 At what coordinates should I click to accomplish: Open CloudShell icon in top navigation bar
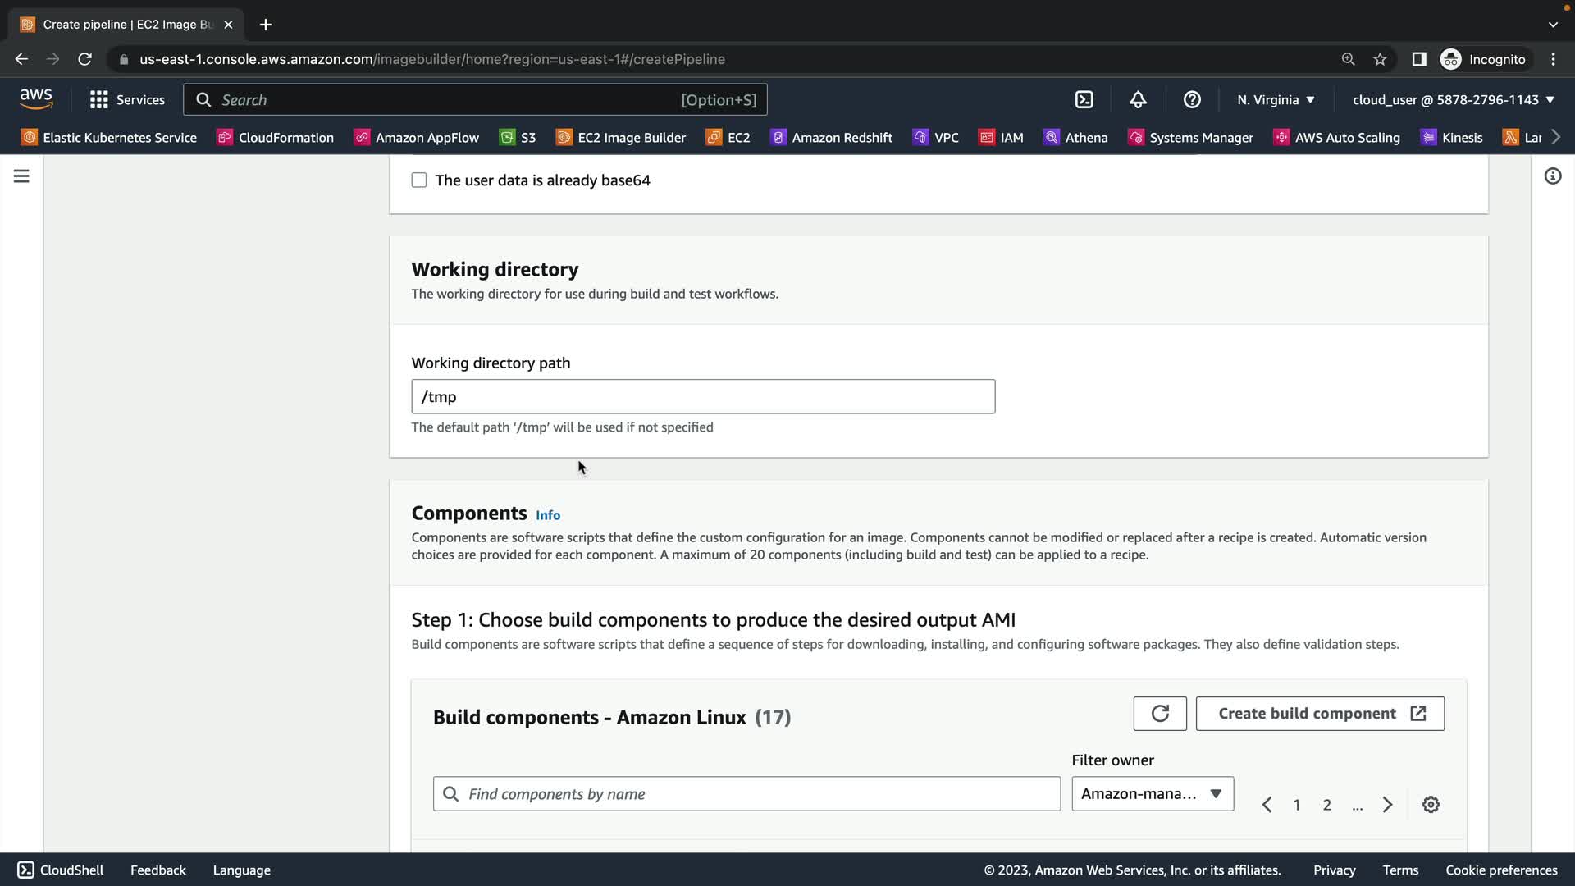click(x=1084, y=99)
